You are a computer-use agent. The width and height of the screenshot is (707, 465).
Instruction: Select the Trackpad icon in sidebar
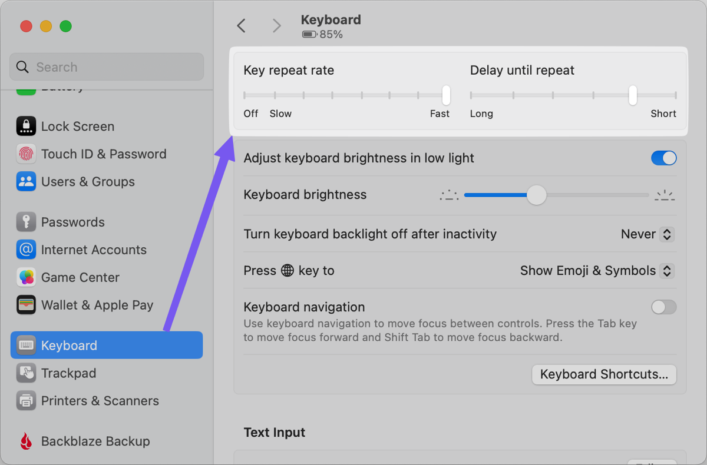tap(26, 373)
